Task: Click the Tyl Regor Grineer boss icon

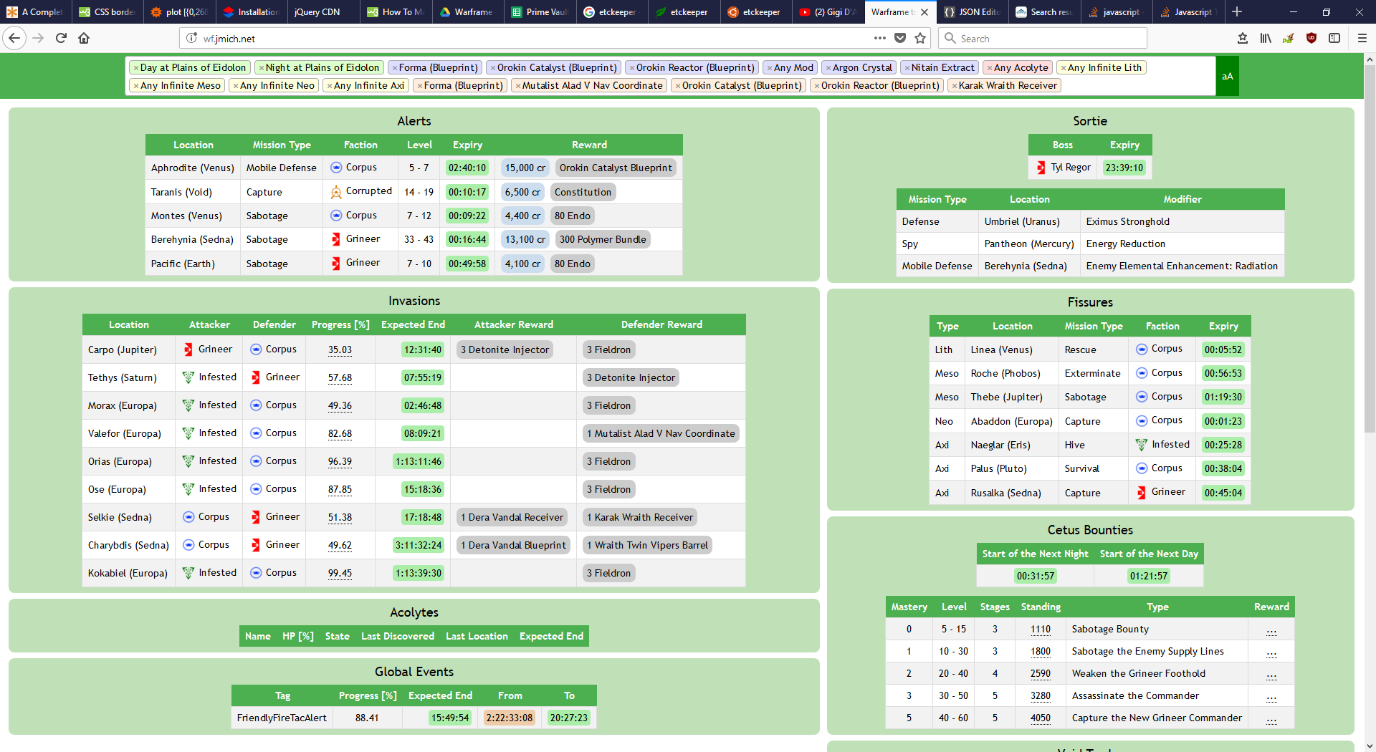Action: pos(1041,168)
